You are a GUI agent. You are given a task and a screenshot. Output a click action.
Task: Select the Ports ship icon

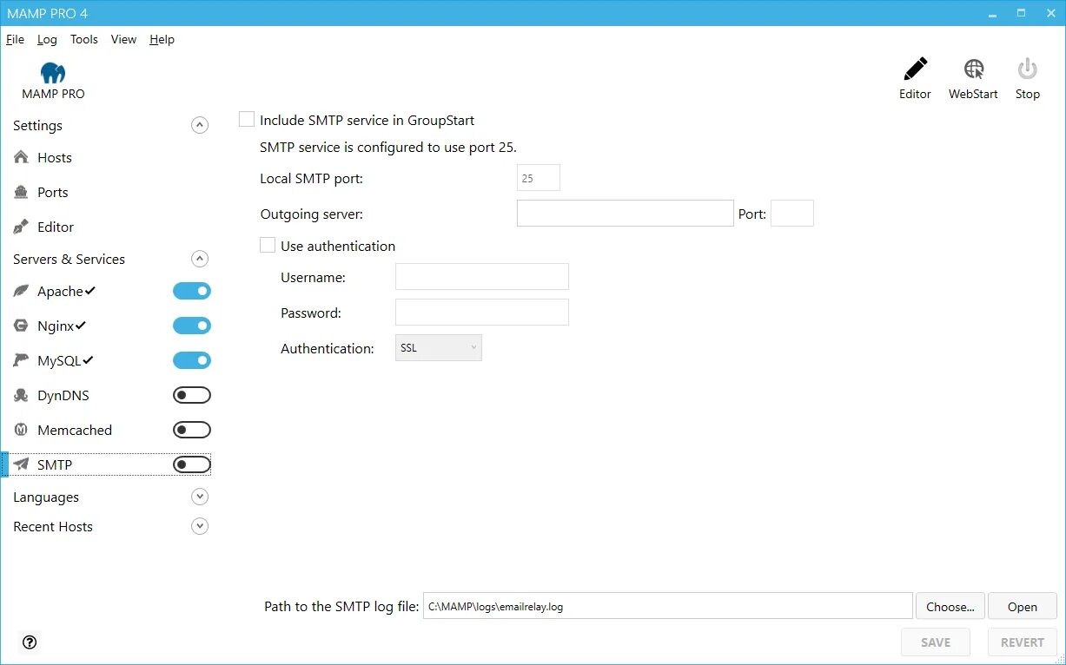22,192
